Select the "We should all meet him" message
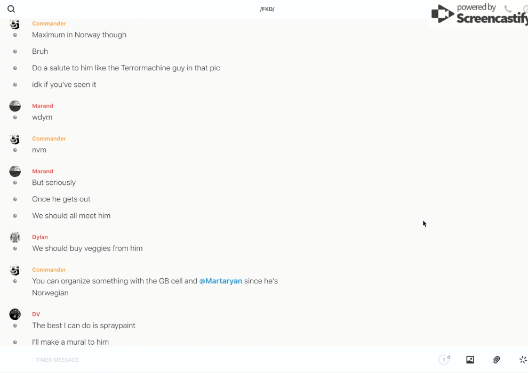The image size is (528, 373). pyautogui.click(x=71, y=216)
